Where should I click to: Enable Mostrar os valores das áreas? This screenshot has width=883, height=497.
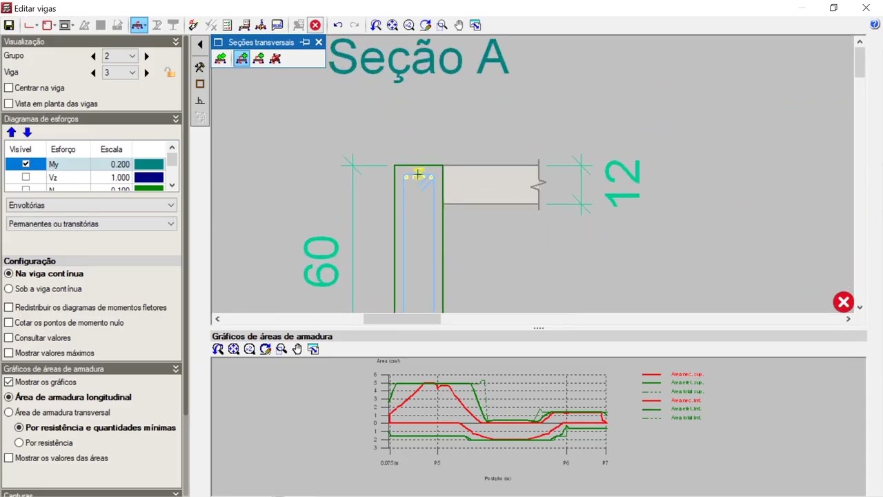[x=9, y=458]
